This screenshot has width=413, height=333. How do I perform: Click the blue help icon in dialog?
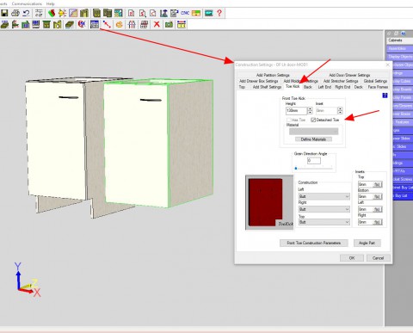click(385, 96)
